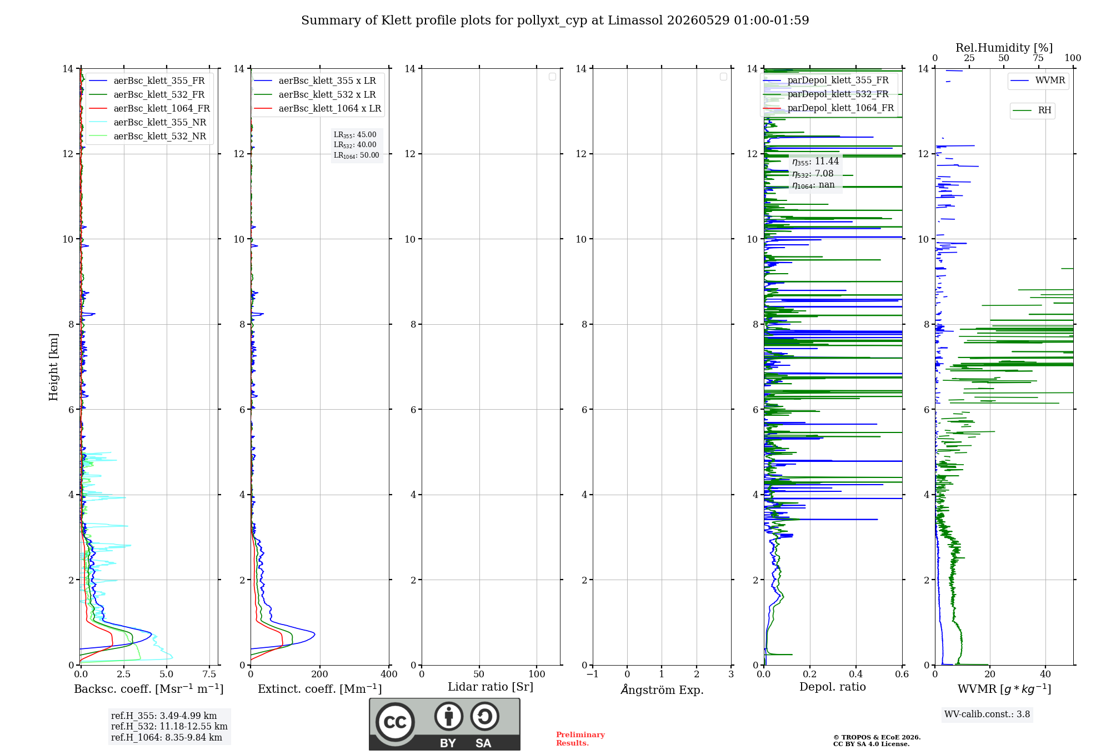Click the empty legend box in Lidar ratio panel
Screen dimensions: 1111x755
click(x=552, y=77)
